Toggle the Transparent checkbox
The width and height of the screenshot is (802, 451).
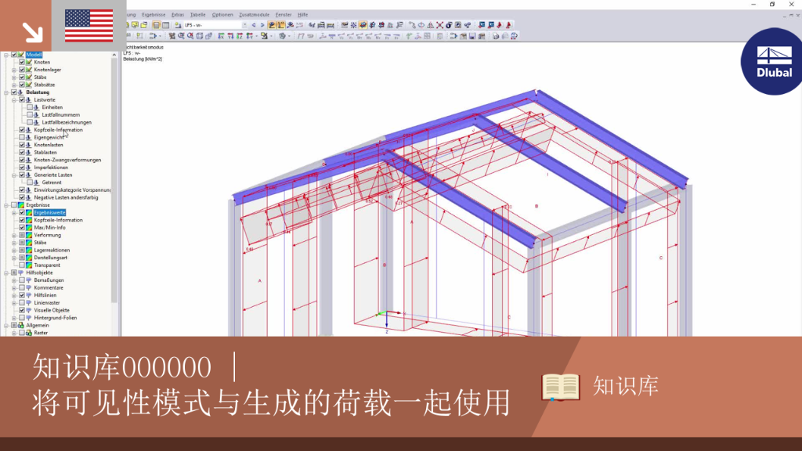[x=22, y=265]
